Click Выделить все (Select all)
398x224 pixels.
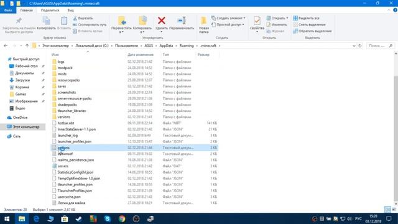(307, 18)
